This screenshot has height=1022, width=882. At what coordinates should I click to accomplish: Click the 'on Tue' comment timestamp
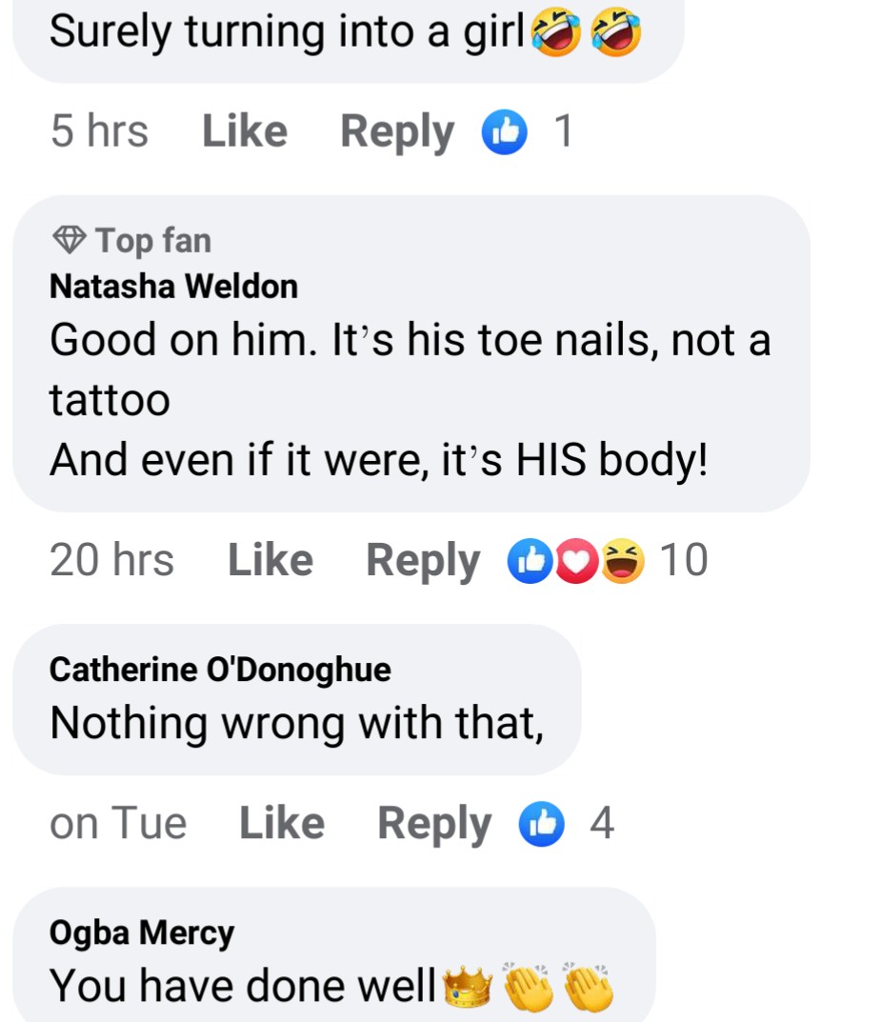point(118,823)
